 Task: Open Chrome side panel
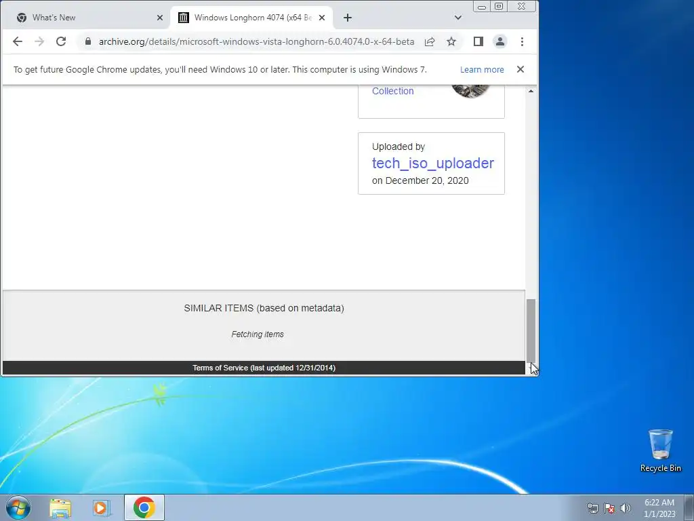coord(478,41)
